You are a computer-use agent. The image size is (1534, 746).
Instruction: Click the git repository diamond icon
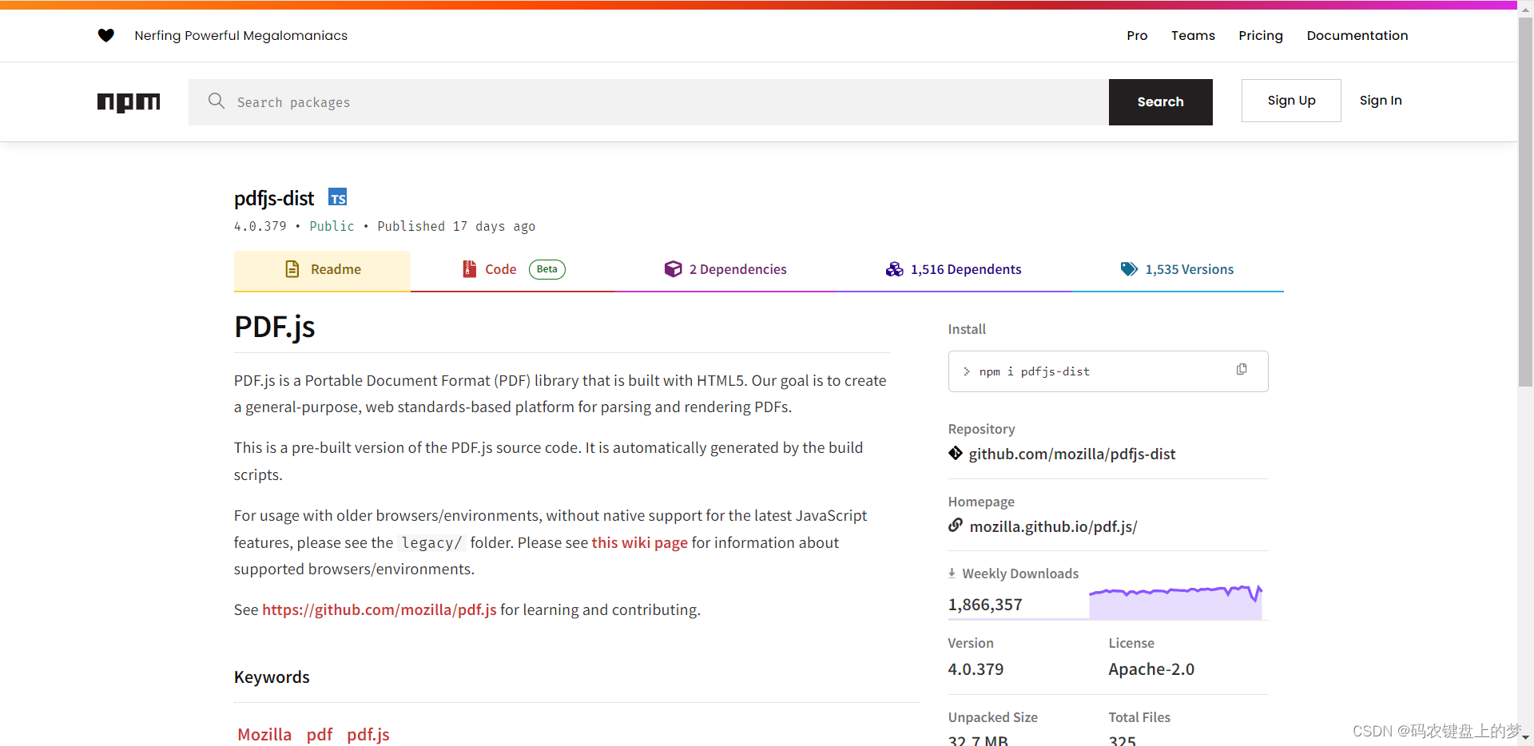tap(956, 453)
